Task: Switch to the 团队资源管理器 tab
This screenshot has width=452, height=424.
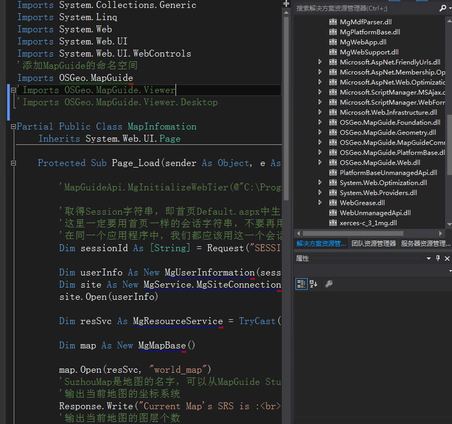Action: 373,244
